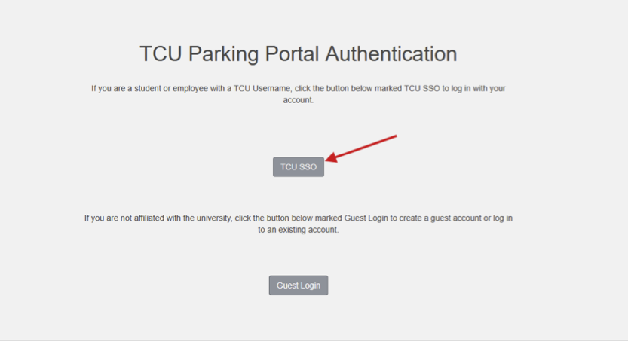
Task: Click the "student or employee" phrase
Action: (x=162, y=88)
